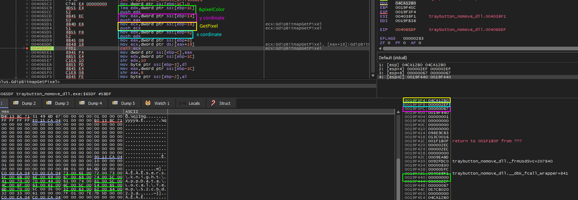The height and width of the screenshot is (200, 578).
Task: Select stack row 0019F41C return to 001F1B0F
Action: pyautogui.click(x=487, y=141)
